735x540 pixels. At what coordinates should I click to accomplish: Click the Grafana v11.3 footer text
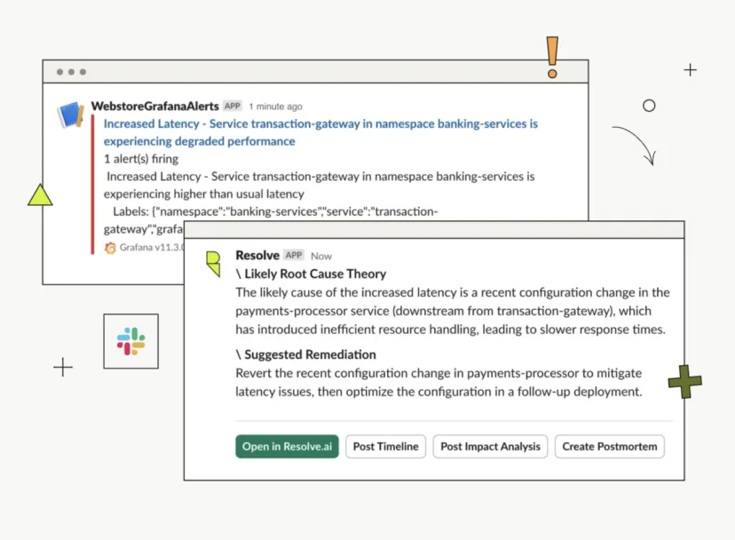pos(152,247)
